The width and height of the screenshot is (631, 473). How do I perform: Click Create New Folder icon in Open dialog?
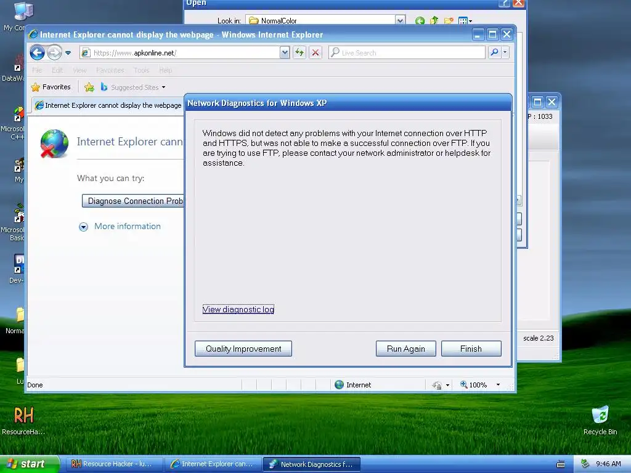[x=449, y=20]
